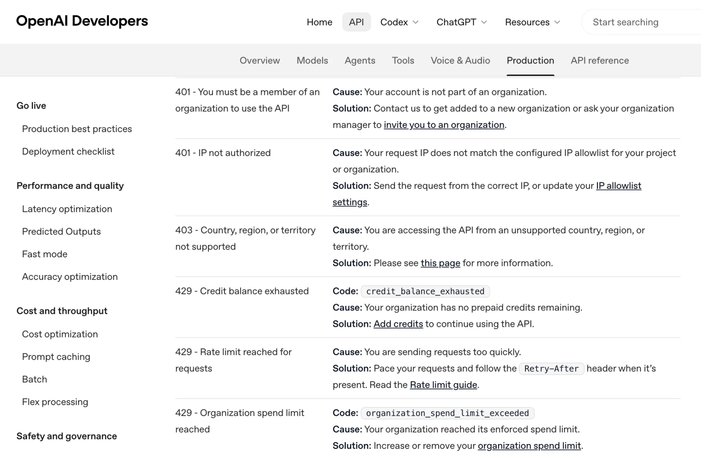Click the Cost and throughput heading
Screen dimensions: 701x455
[x=62, y=311]
